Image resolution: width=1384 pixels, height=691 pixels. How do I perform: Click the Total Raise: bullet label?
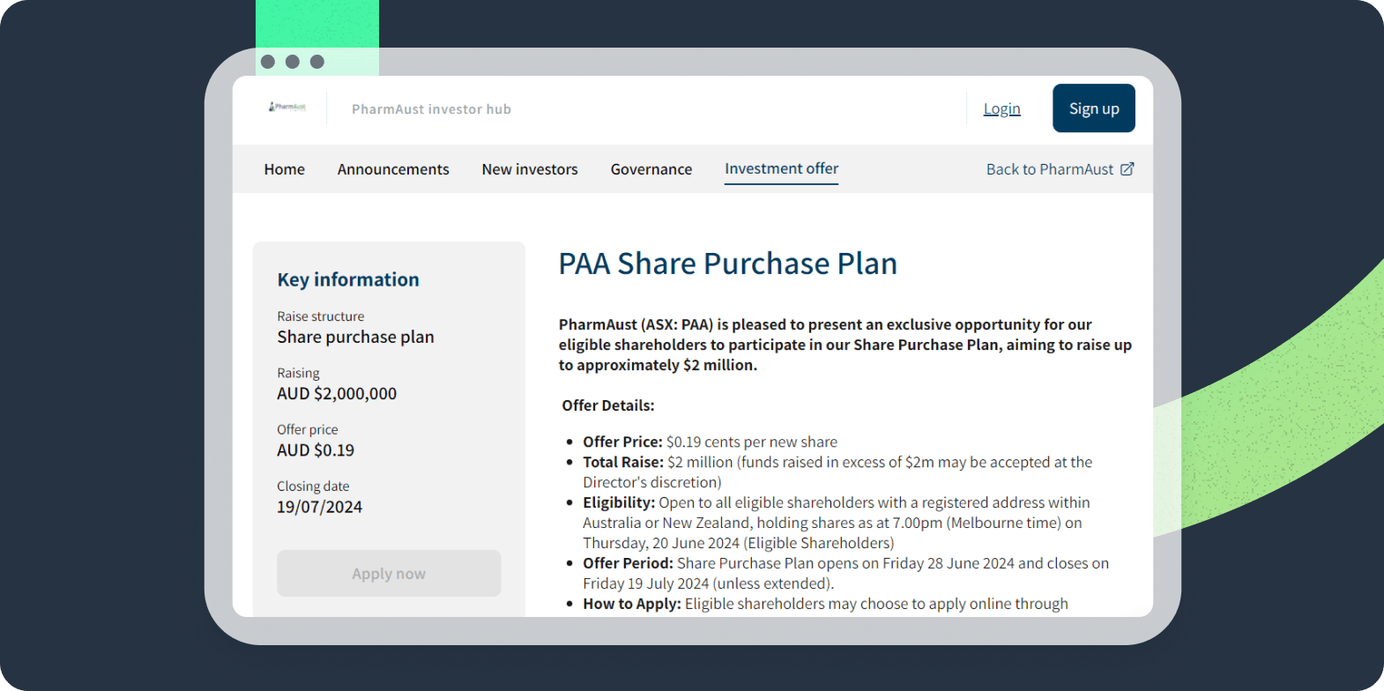click(x=623, y=462)
